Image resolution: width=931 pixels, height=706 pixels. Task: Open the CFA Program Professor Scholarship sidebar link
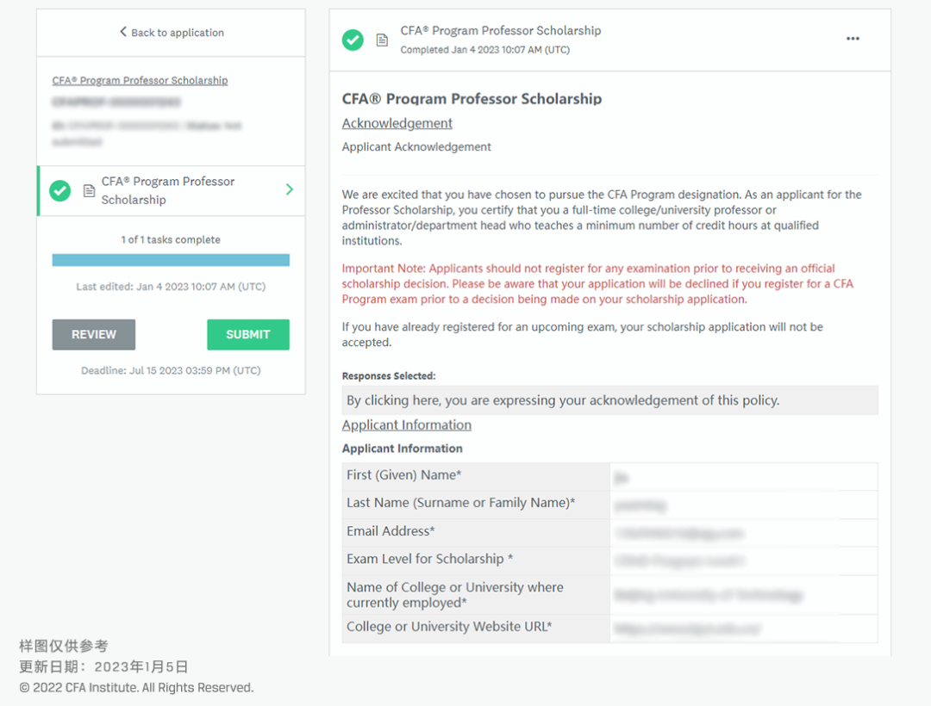pos(141,80)
